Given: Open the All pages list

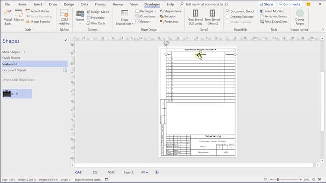Looking at the screenshot, I should 144,172.
